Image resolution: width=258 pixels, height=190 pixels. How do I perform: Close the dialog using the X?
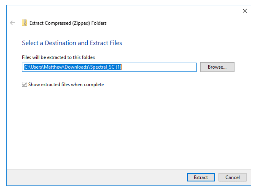245,11
